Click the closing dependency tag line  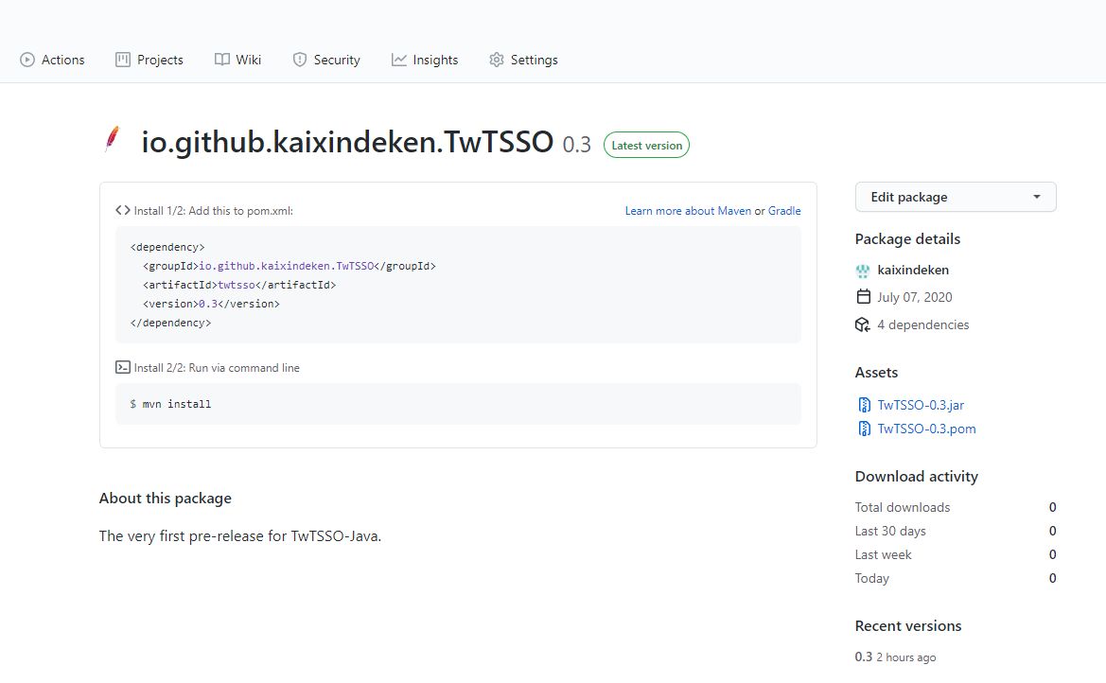click(170, 323)
